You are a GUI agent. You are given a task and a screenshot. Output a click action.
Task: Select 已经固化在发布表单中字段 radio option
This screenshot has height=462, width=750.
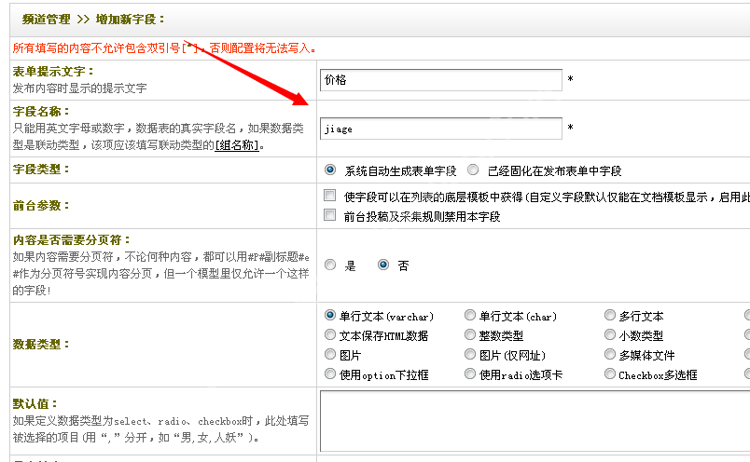pyautogui.click(x=473, y=170)
